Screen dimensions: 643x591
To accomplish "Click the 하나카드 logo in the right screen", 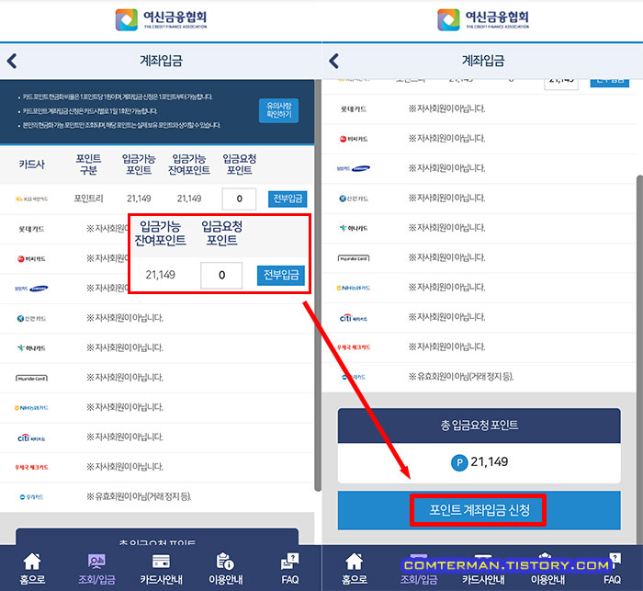I will point(354,228).
